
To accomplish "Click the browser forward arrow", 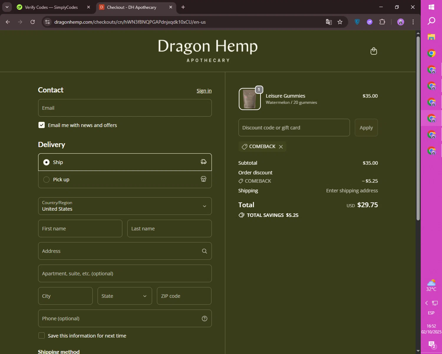I will click(20, 22).
